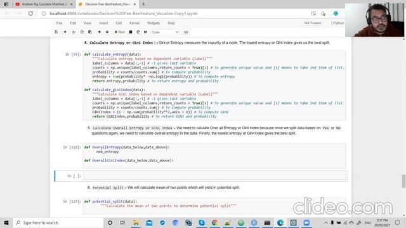Image resolution: width=406 pixels, height=228 pixels.
Task: Open File Explorer from the taskbar
Action: pos(136,222)
